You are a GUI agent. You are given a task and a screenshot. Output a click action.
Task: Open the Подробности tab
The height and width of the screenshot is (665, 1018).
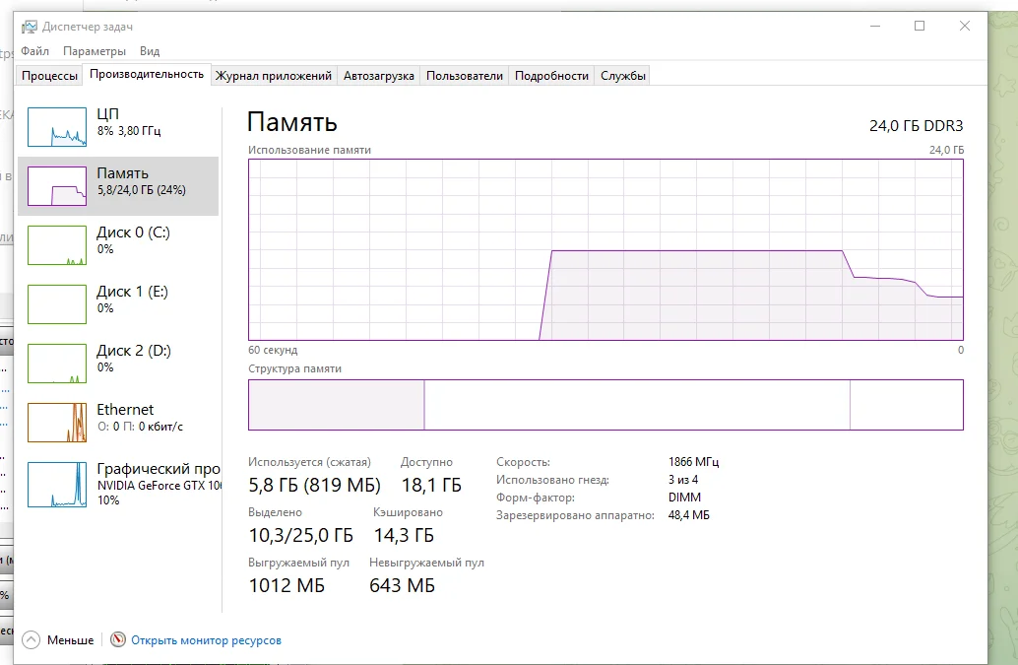click(551, 76)
